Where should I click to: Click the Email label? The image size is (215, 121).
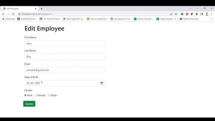pos(27,64)
